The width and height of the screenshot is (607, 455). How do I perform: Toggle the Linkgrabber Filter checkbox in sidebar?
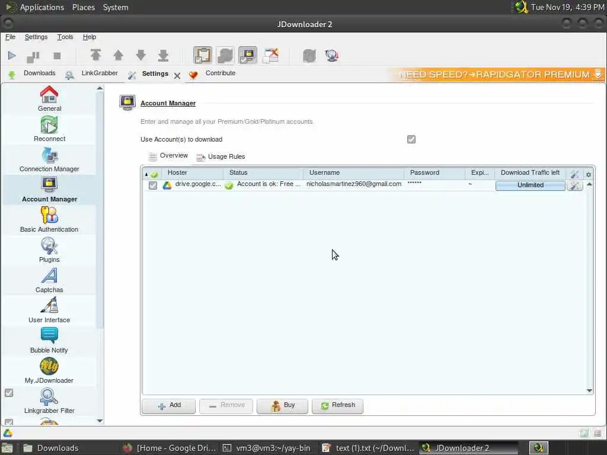click(9, 393)
